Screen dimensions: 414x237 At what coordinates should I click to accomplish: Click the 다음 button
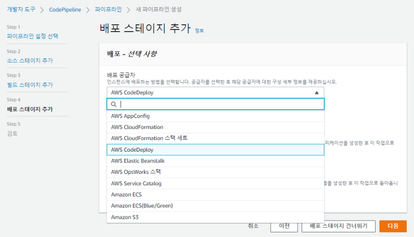point(393,226)
